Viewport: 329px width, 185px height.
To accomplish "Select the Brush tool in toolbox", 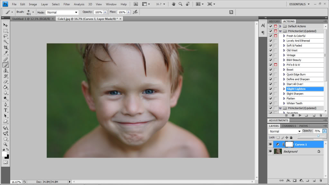I will pyautogui.click(x=5, y=65).
